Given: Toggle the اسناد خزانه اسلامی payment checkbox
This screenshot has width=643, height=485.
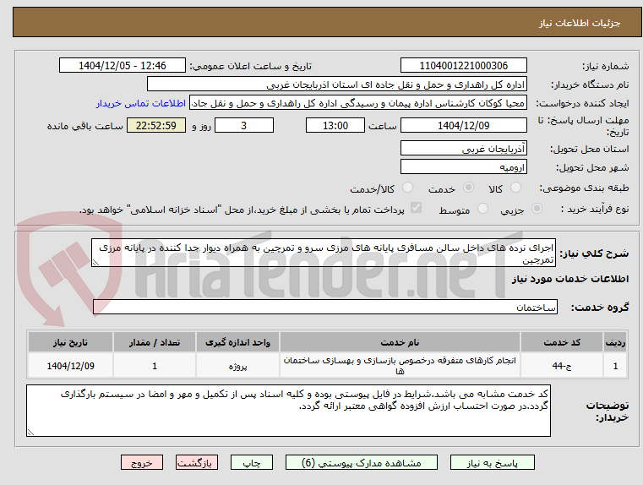Looking at the screenshot, I should point(417,208).
